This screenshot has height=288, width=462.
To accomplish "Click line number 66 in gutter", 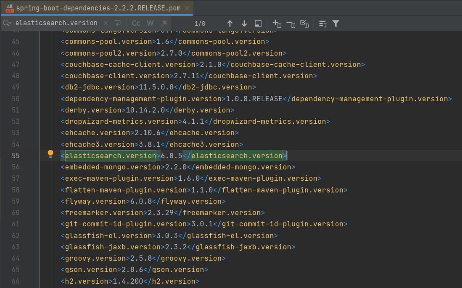I will 16,281.
